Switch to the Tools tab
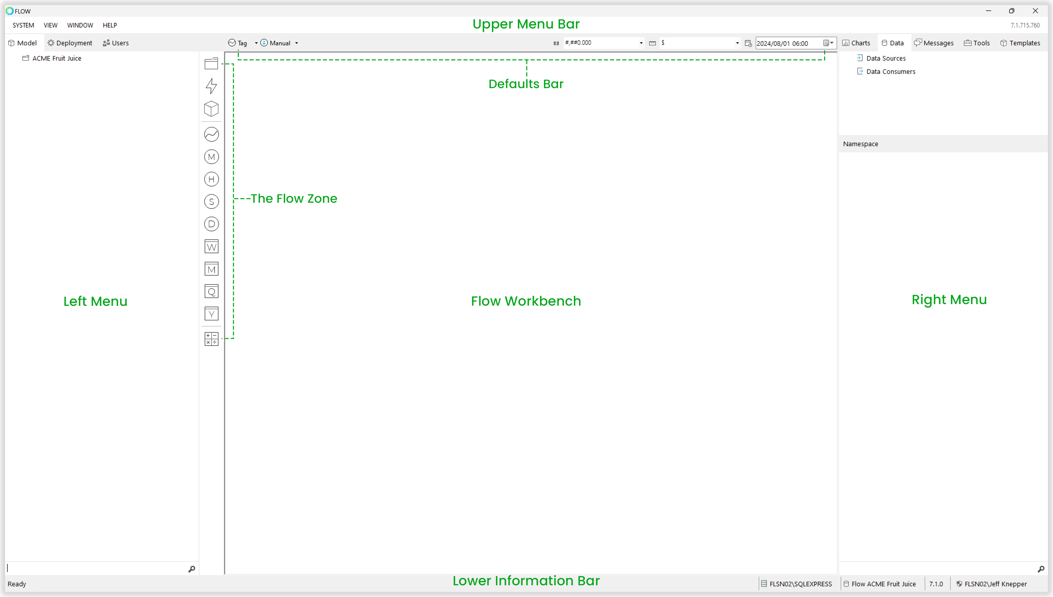1053x597 pixels. tap(977, 43)
